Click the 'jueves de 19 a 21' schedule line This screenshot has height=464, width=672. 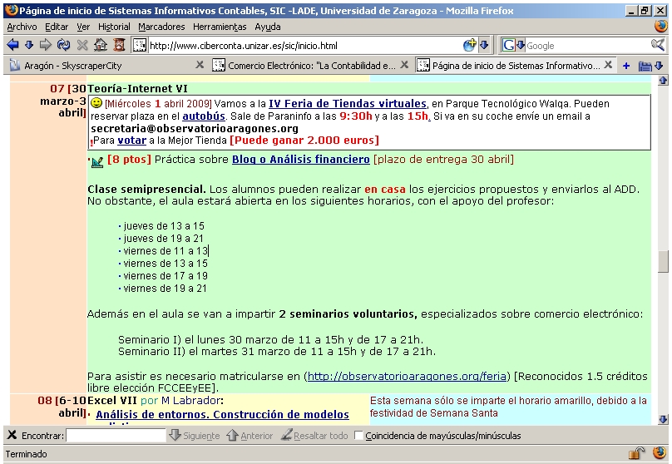click(163, 239)
